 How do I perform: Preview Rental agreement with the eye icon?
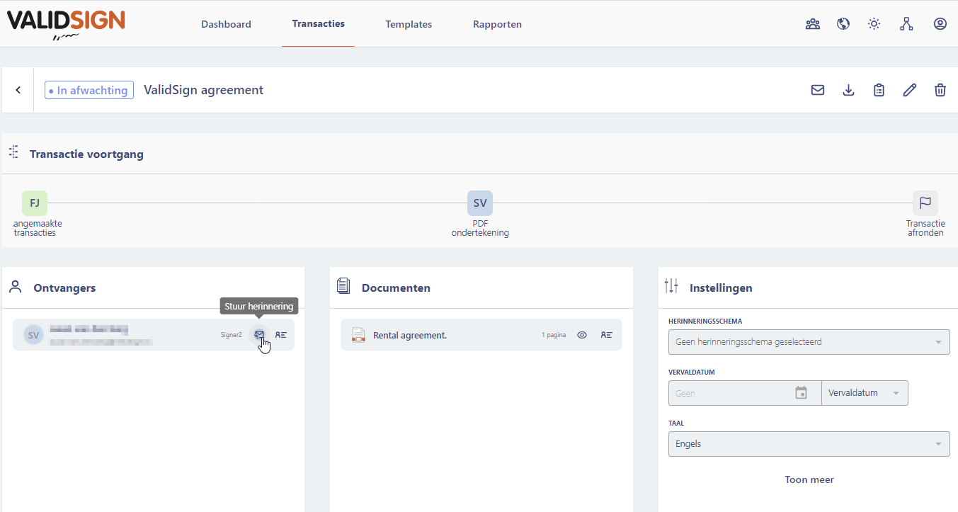(582, 335)
